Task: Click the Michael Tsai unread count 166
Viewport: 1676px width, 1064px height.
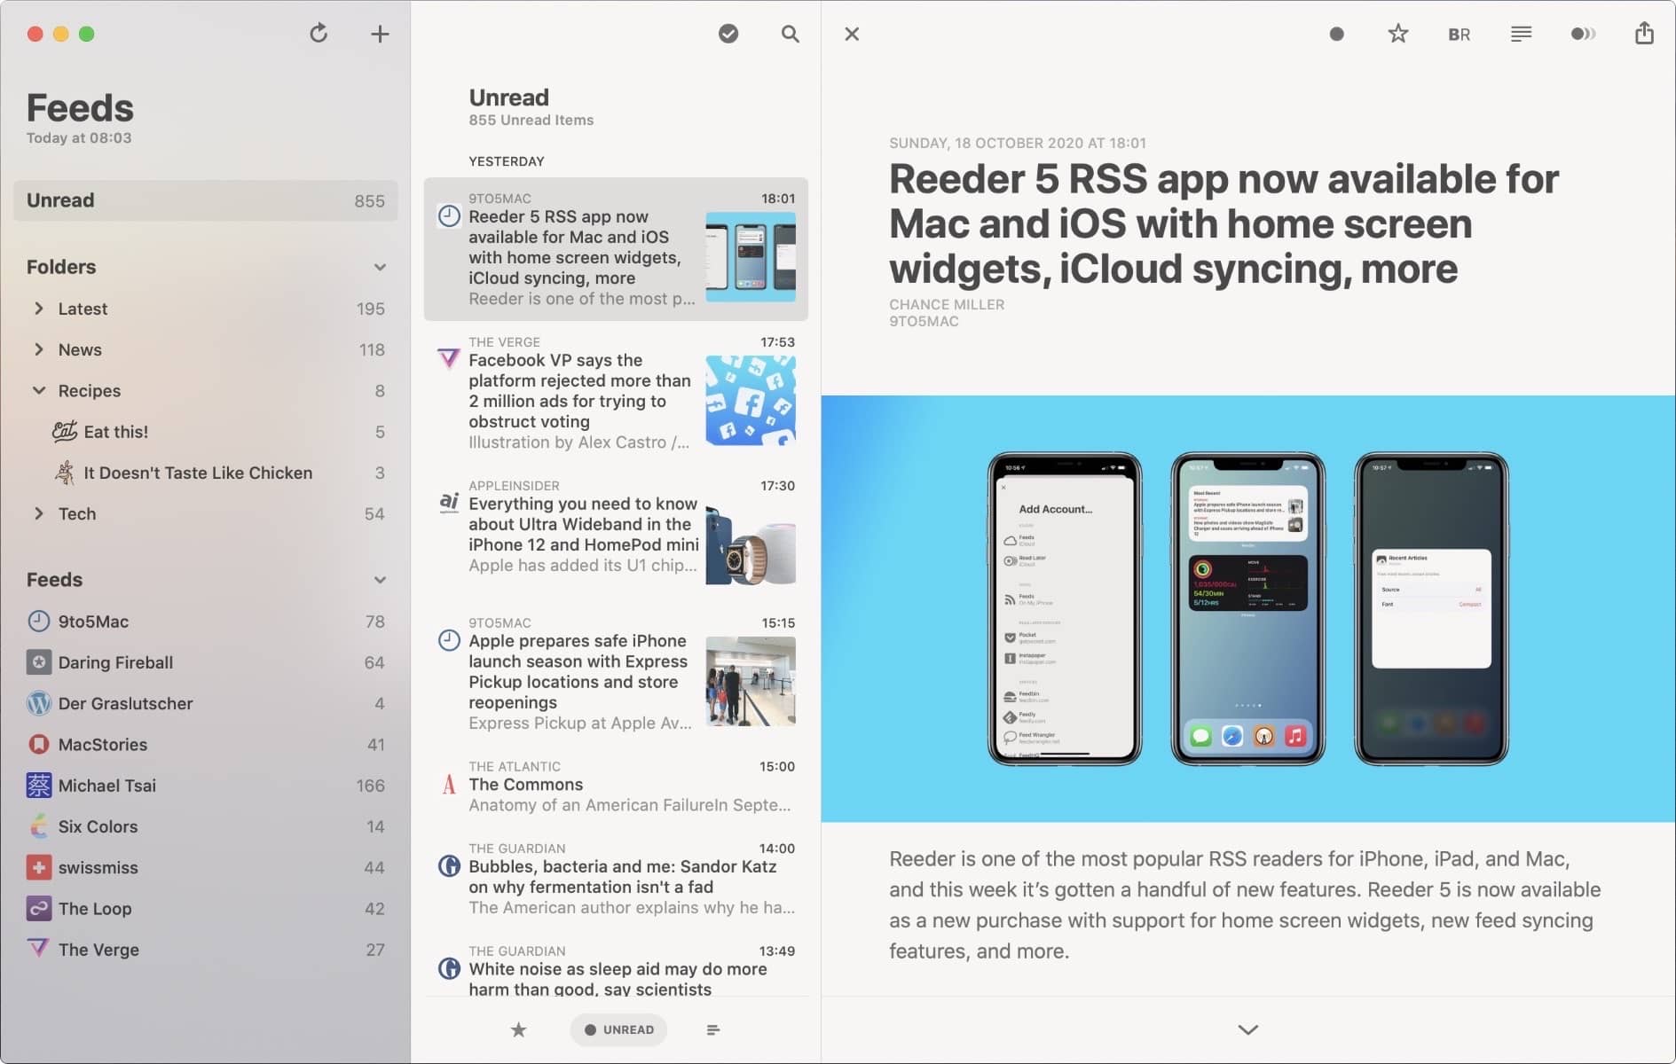Action: click(370, 786)
